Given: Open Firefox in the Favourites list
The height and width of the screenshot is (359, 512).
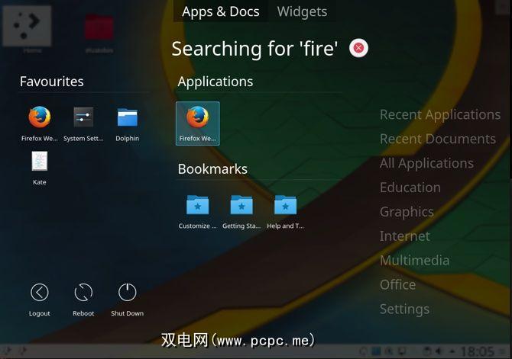Looking at the screenshot, I should pos(40,123).
